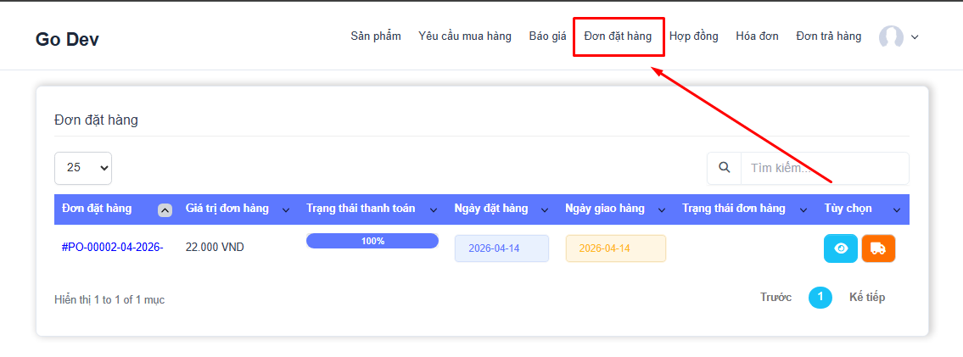Click the user avatar icon
This screenshot has height=357, width=963.
tap(891, 36)
